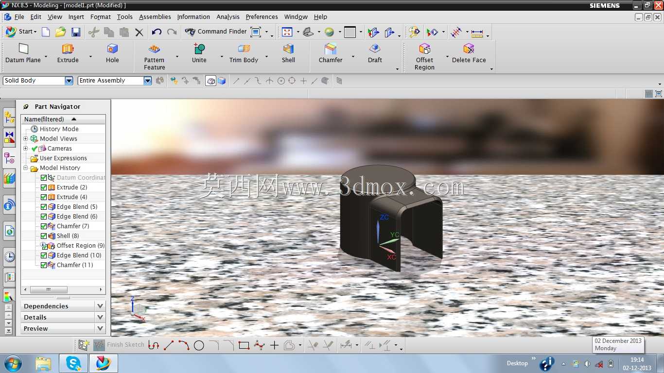Open the File menu
This screenshot has width=664, height=373.
19,17
